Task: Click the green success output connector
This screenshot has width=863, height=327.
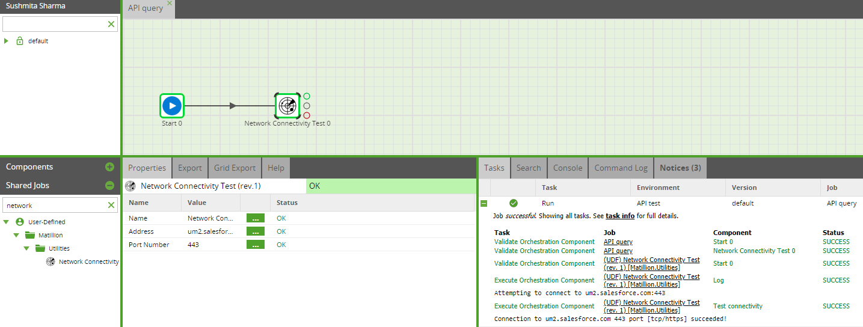Action: pyautogui.click(x=307, y=96)
